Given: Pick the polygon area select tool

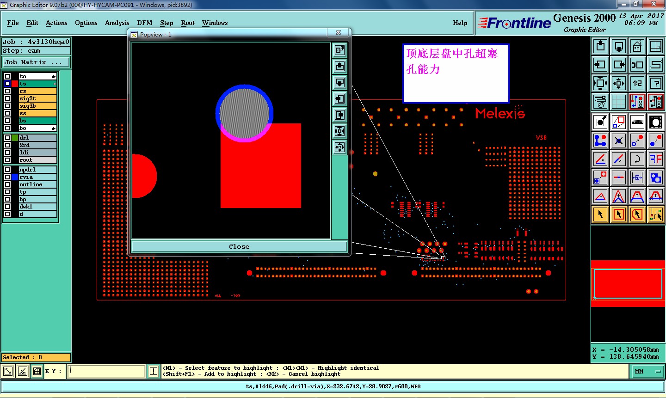Looking at the screenshot, I should click(x=637, y=214).
